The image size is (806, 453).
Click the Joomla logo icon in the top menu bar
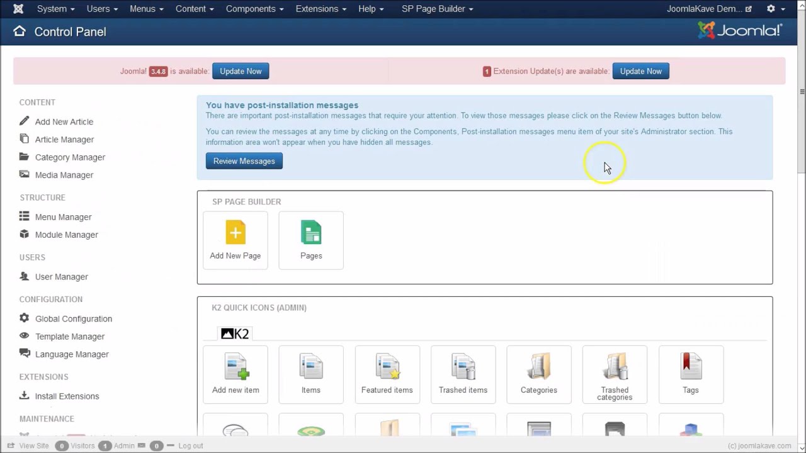tap(18, 9)
